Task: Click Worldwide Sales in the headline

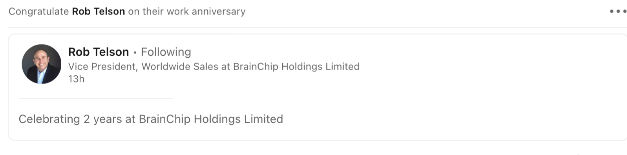Action: coord(180,66)
